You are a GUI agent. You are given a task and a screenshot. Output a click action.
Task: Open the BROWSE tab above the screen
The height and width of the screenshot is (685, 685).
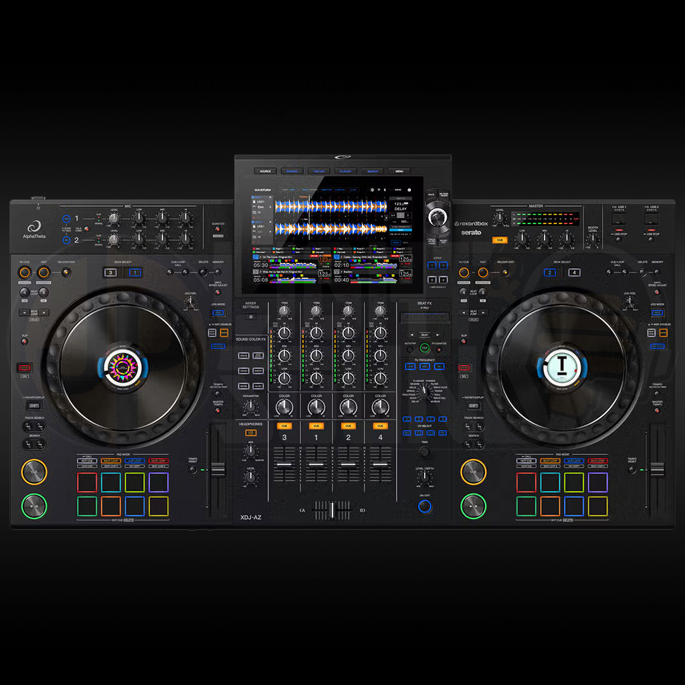[x=292, y=171]
